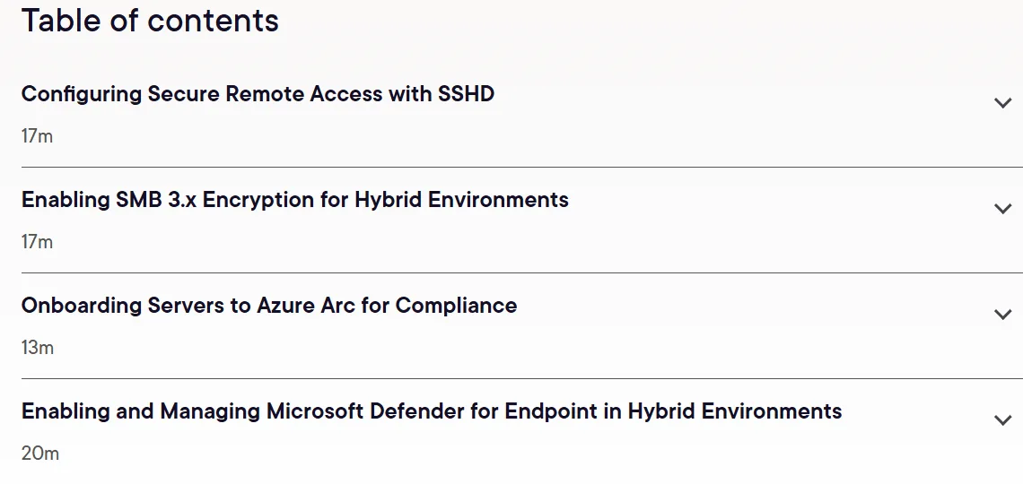Click the word SSHD in first title

[x=466, y=94]
